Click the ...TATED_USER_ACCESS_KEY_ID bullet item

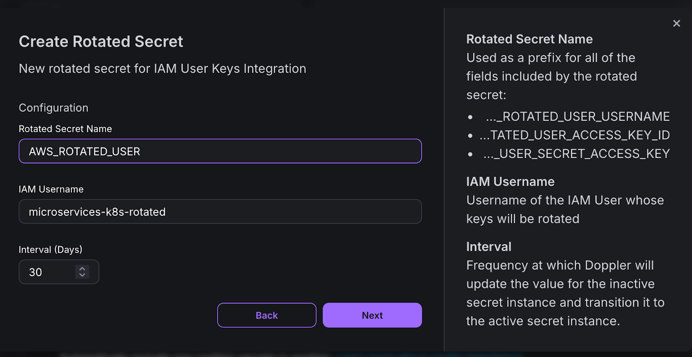point(574,135)
